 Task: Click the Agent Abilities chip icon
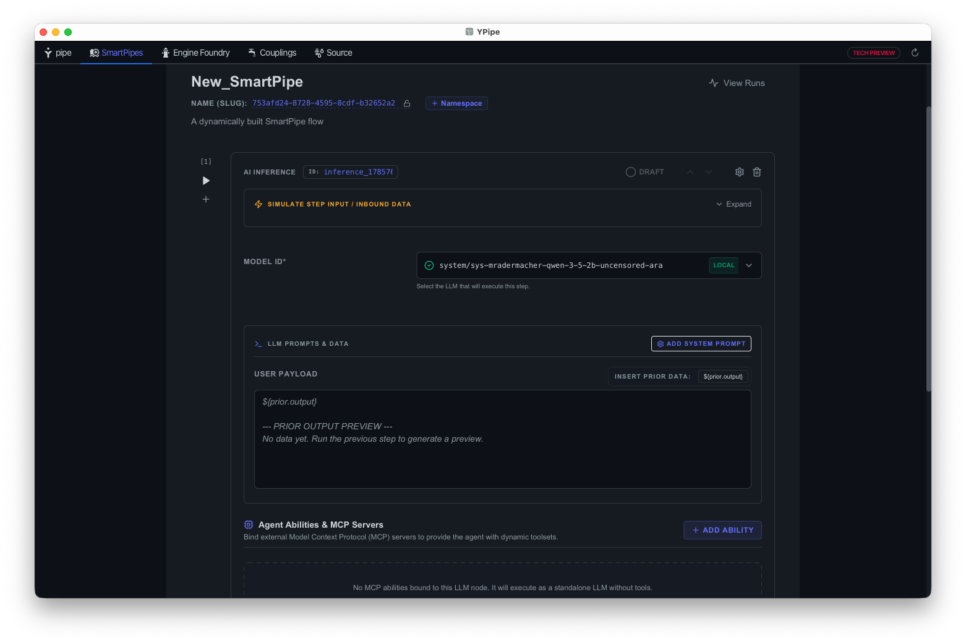tap(249, 525)
